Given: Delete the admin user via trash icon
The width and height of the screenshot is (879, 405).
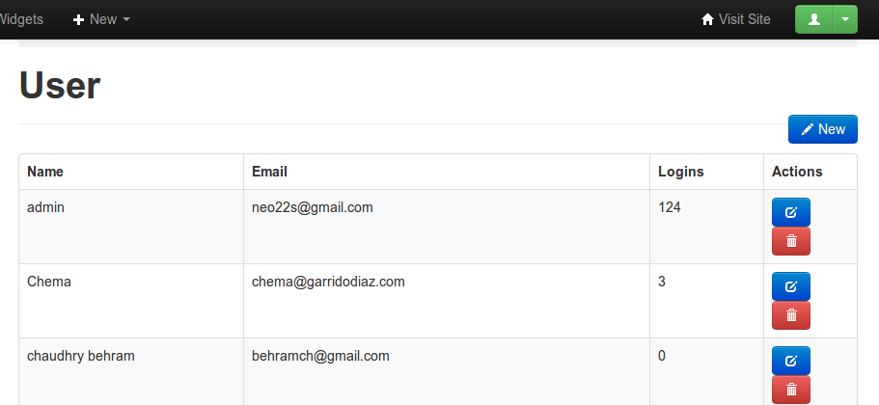Looking at the screenshot, I should click(x=791, y=241).
